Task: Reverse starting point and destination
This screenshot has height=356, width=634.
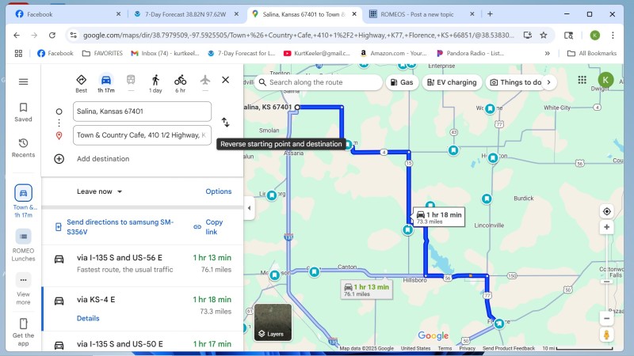Action: pyautogui.click(x=225, y=122)
